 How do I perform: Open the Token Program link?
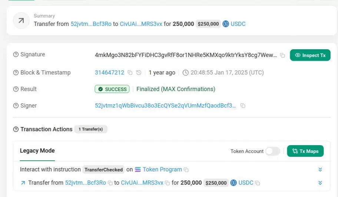click(162, 170)
